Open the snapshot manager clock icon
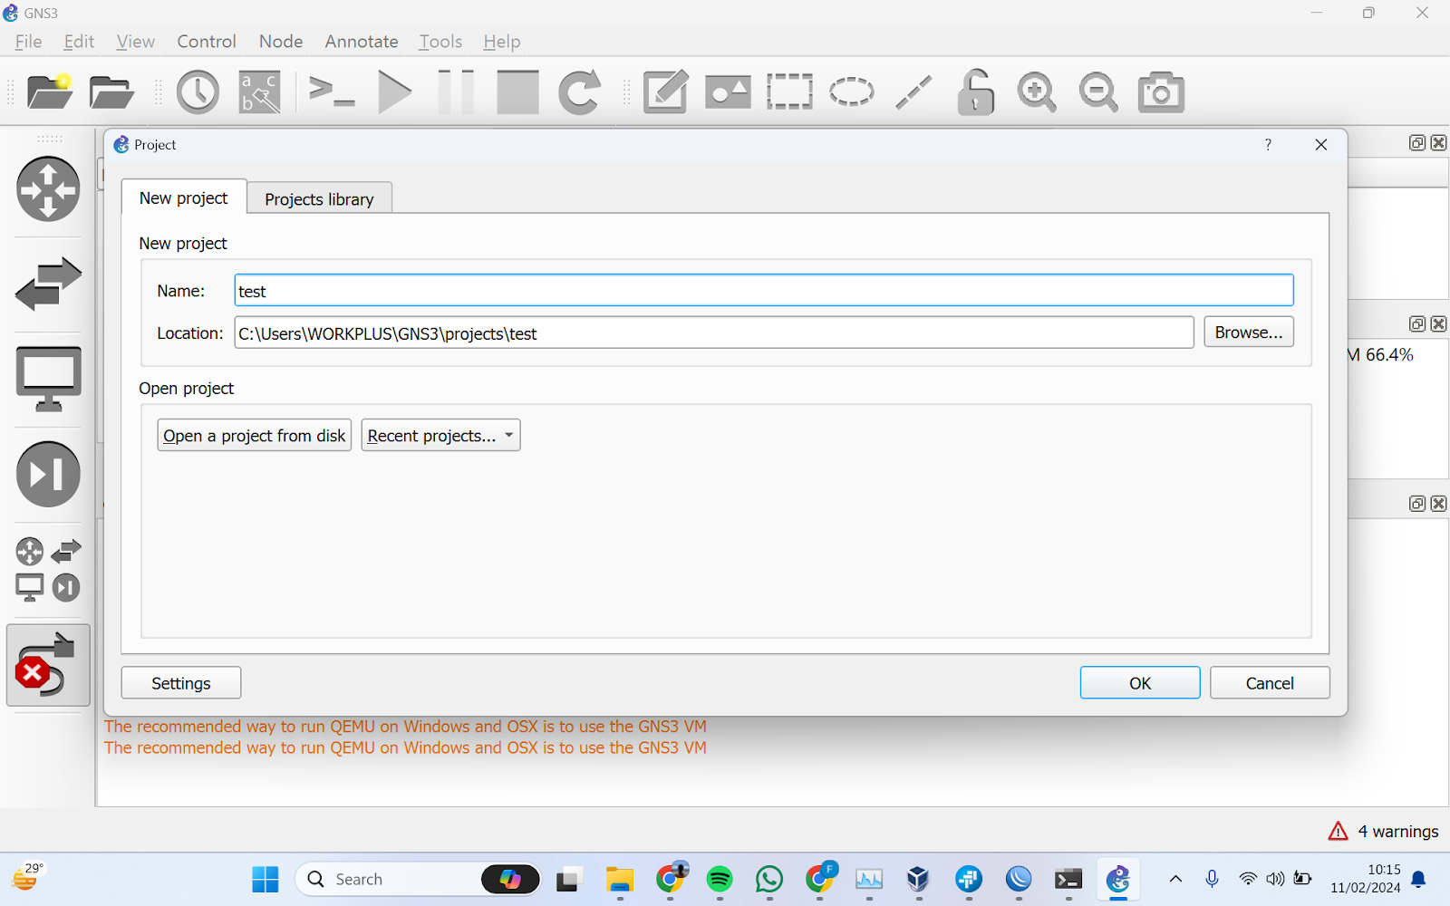Screen dimensions: 1450x906 pyautogui.click(x=198, y=92)
